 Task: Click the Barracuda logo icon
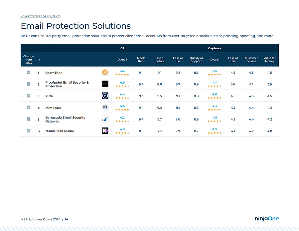pyautogui.click(x=105, y=119)
